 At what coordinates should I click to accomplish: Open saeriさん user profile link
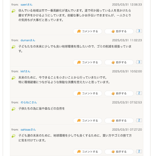[27, 5]
